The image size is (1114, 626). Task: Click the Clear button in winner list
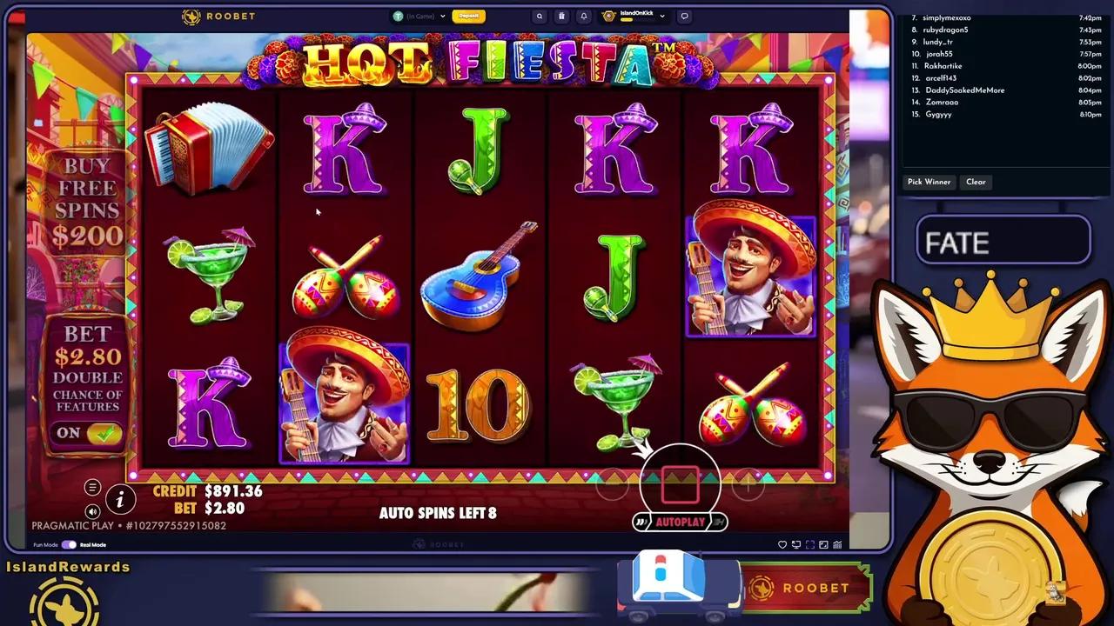976,182
